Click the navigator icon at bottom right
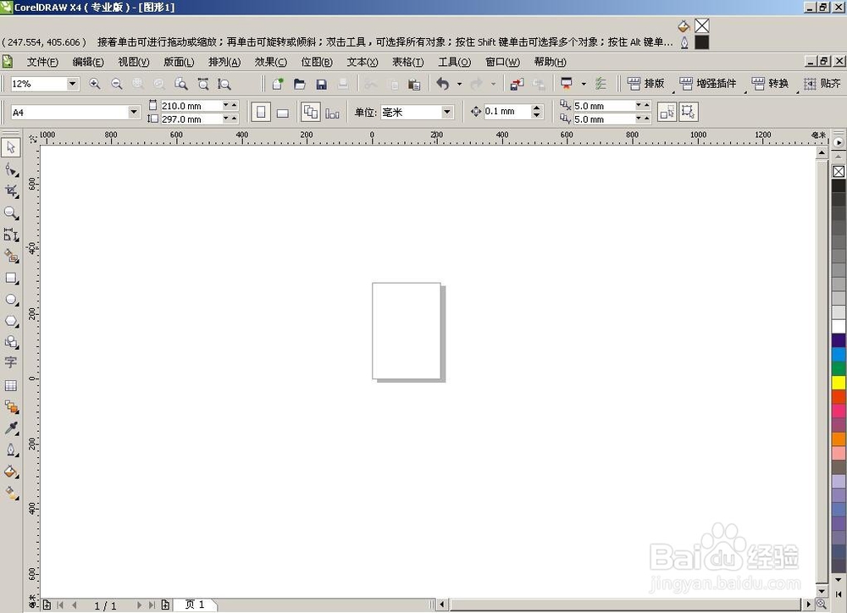The image size is (847, 613). [x=822, y=604]
